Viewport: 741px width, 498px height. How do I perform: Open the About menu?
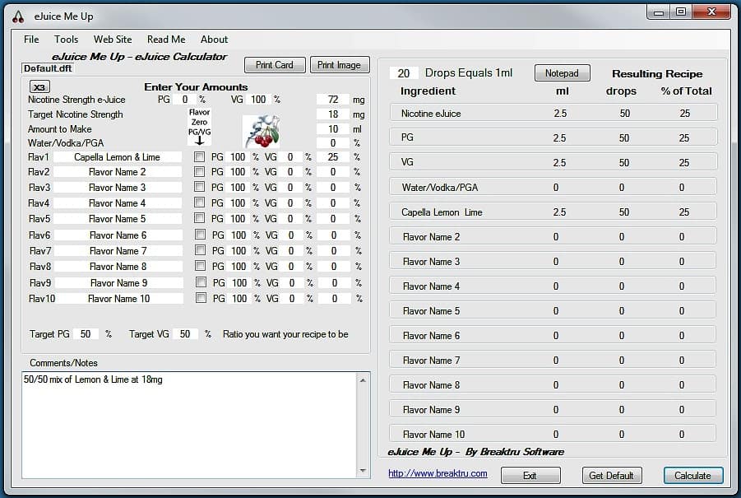pos(214,40)
